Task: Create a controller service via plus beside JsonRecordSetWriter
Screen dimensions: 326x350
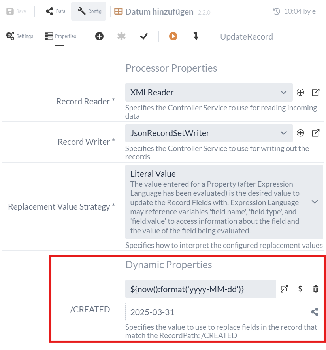Action: 300,133
